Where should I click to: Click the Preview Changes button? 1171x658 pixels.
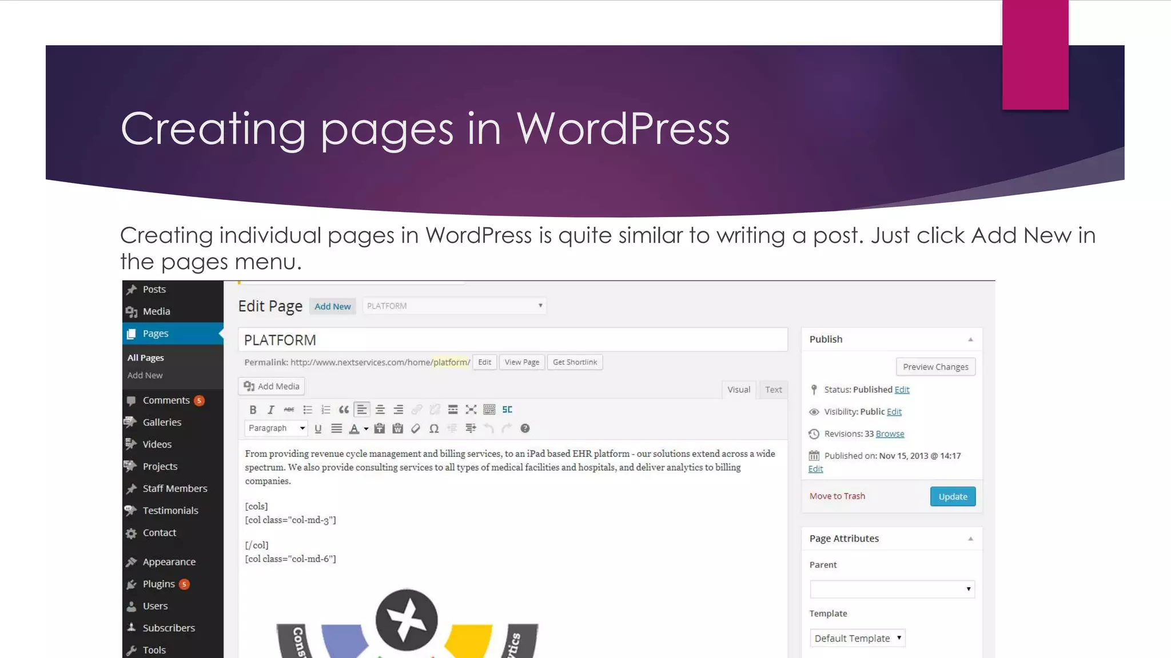click(x=935, y=367)
